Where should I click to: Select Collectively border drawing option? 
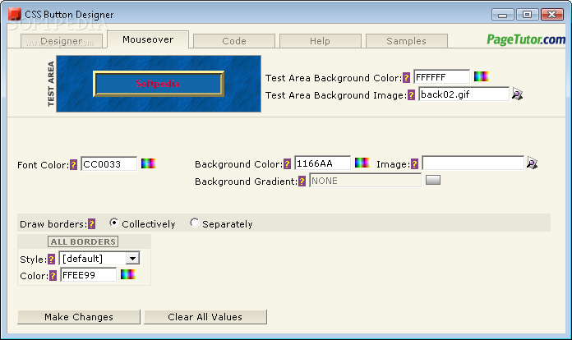[113, 223]
